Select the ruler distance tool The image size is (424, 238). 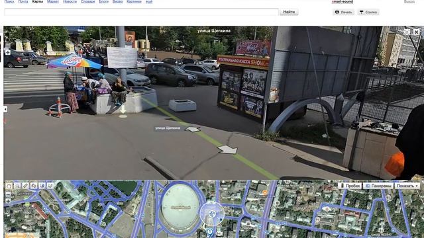coord(25,186)
